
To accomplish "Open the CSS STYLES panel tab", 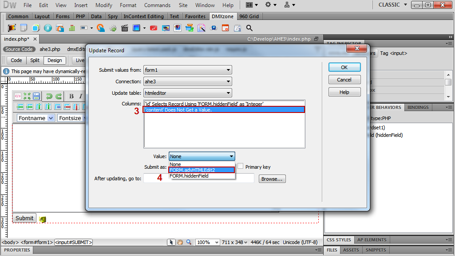I will click(339, 240).
